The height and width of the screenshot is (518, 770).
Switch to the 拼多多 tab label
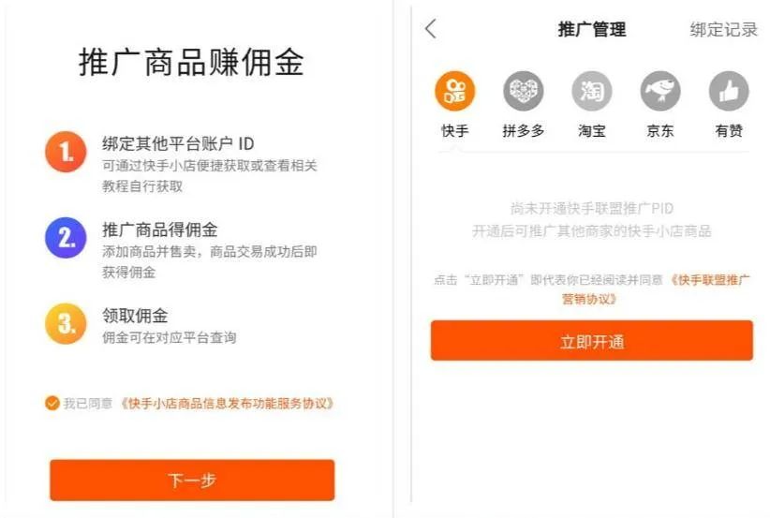(x=523, y=130)
